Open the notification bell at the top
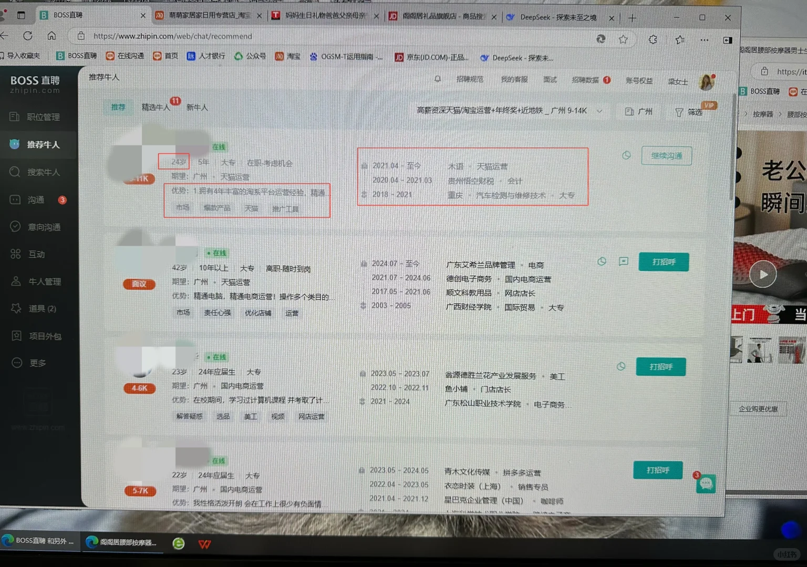807x567 pixels. click(x=438, y=79)
